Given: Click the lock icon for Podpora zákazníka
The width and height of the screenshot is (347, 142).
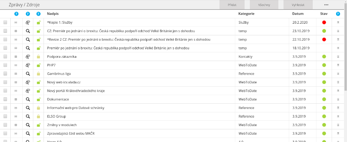Looking at the screenshot, I should coord(39,57).
